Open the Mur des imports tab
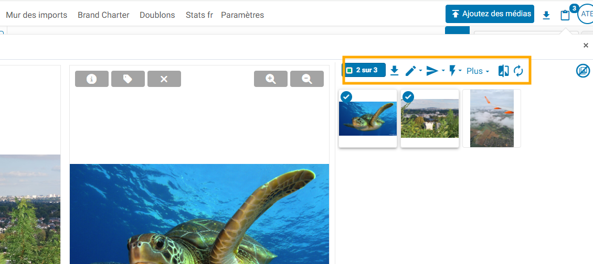Image resolution: width=593 pixels, height=264 pixels. pyautogui.click(x=37, y=15)
